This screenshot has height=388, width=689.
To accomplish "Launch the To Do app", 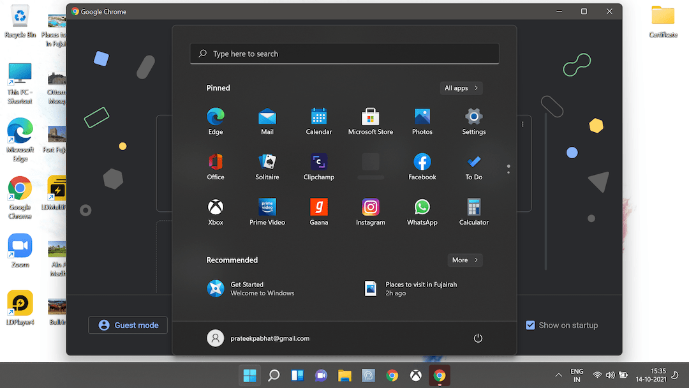I will click(x=473, y=167).
